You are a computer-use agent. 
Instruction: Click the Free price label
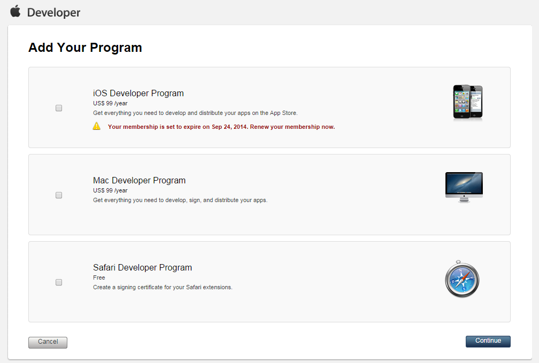[x=99, y=277]
